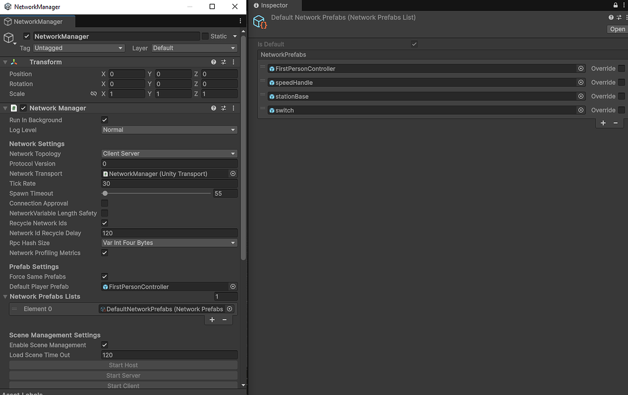The height and width of the screenshot is (395, 628).
Task: Open the Default Player Prefab object picker
Action: [232, 286]
